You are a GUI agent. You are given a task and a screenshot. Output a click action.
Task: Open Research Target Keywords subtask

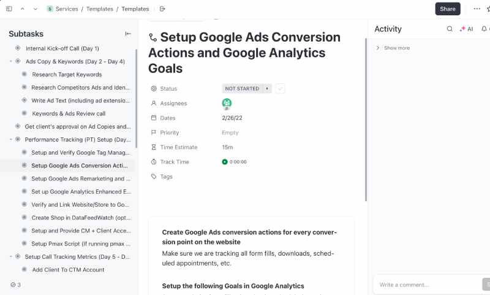click(x=67, y=74)
